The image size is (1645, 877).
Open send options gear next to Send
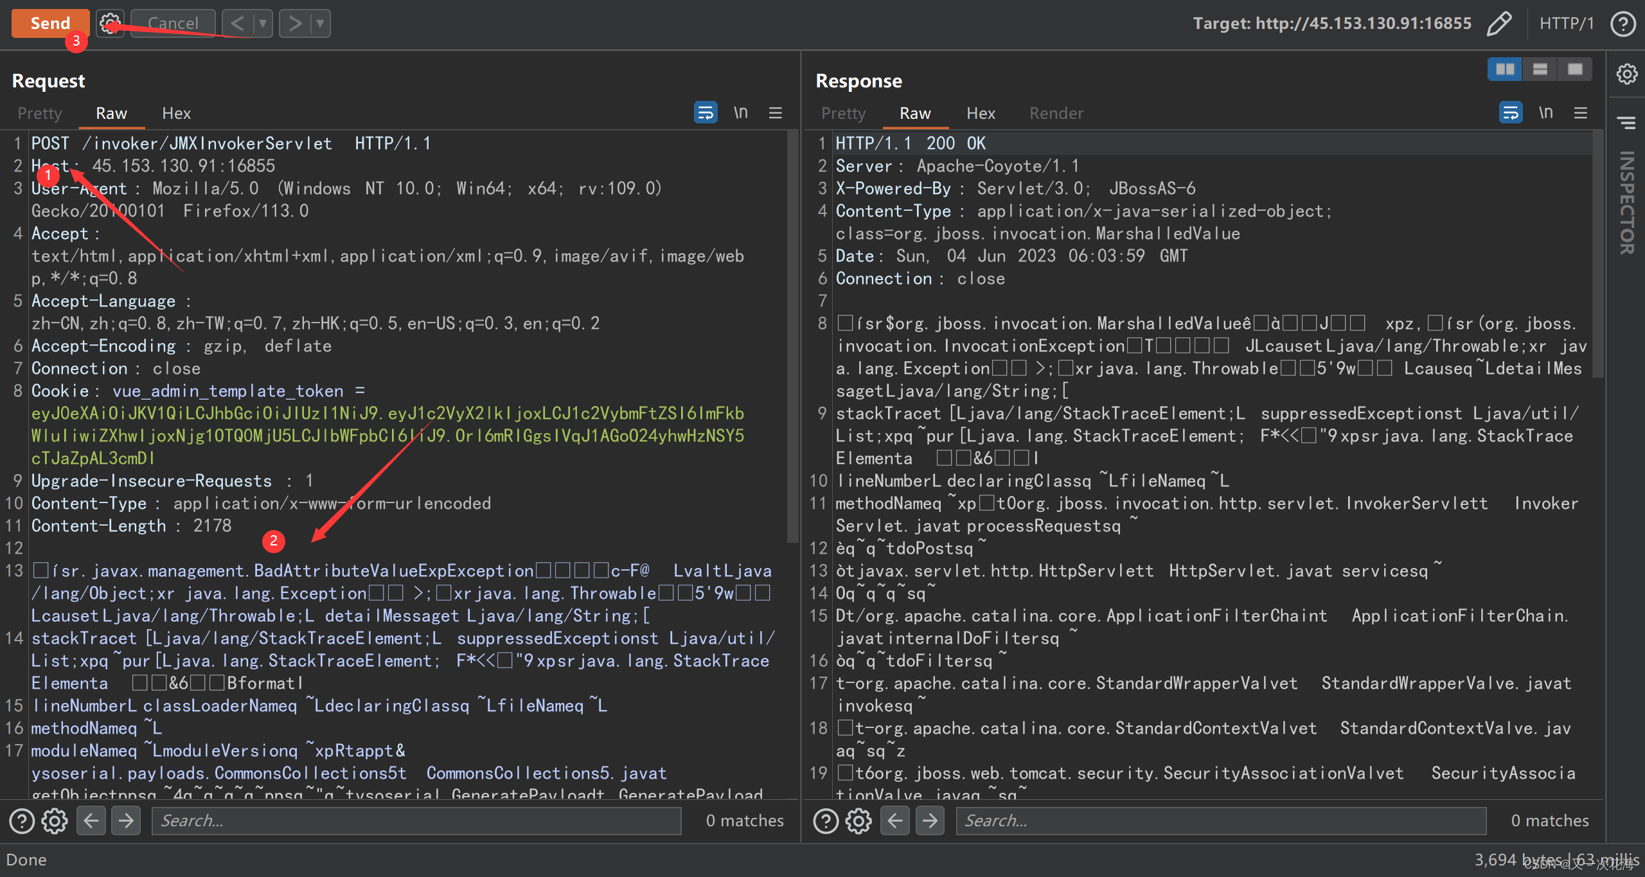click(x=110, y=23)
